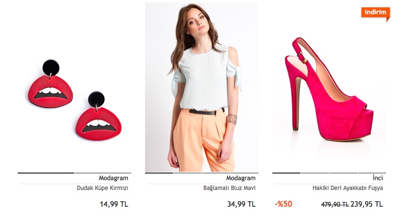Select the second image bar under fuchsia shoe
Image resolution: width=417 pixels, height=218 pixels.
(315, 173)
